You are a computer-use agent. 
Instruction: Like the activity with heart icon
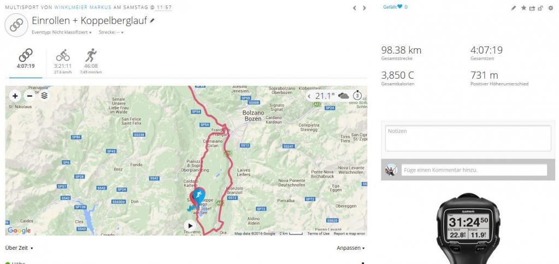pyautogui.click(x=399, y=7)
